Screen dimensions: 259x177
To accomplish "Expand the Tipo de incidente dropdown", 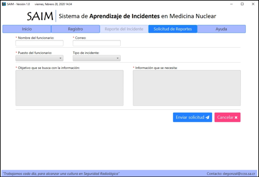I will coord(96,58).
